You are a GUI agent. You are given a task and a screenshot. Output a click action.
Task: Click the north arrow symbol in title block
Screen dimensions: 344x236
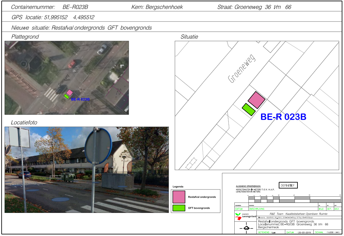246,228
